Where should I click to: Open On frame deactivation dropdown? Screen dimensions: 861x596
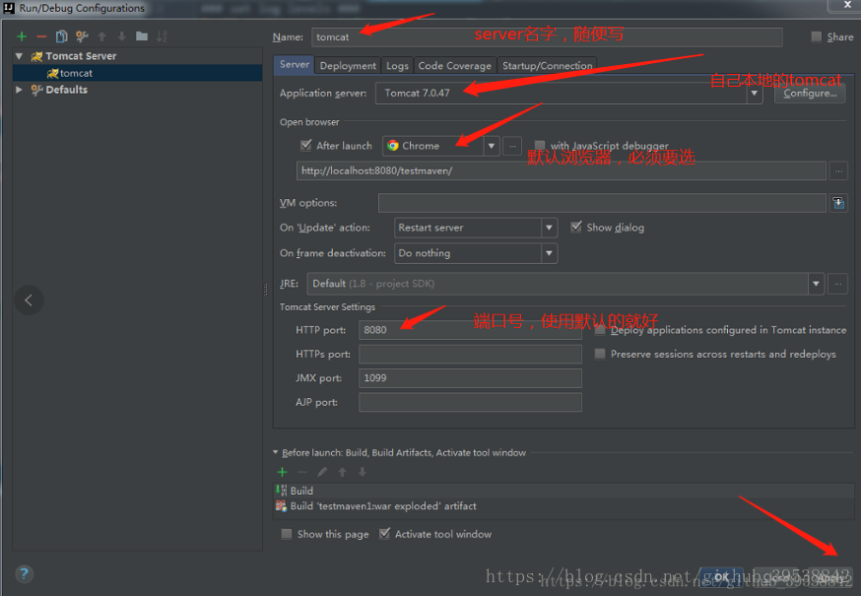pos(549,253)
